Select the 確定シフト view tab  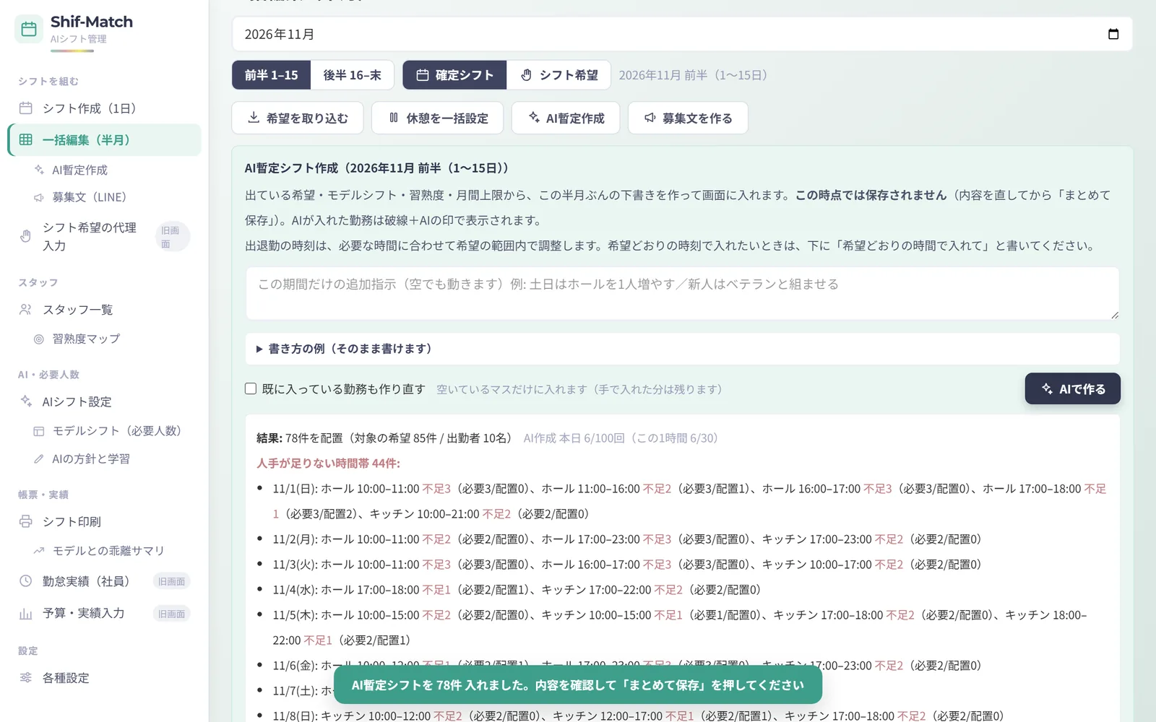tap(454, 75)
